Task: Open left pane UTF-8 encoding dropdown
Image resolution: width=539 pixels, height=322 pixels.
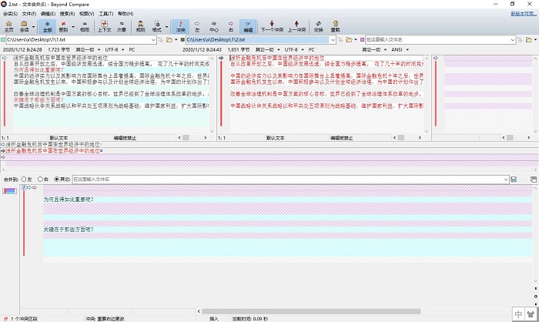Action: point(122,50)
